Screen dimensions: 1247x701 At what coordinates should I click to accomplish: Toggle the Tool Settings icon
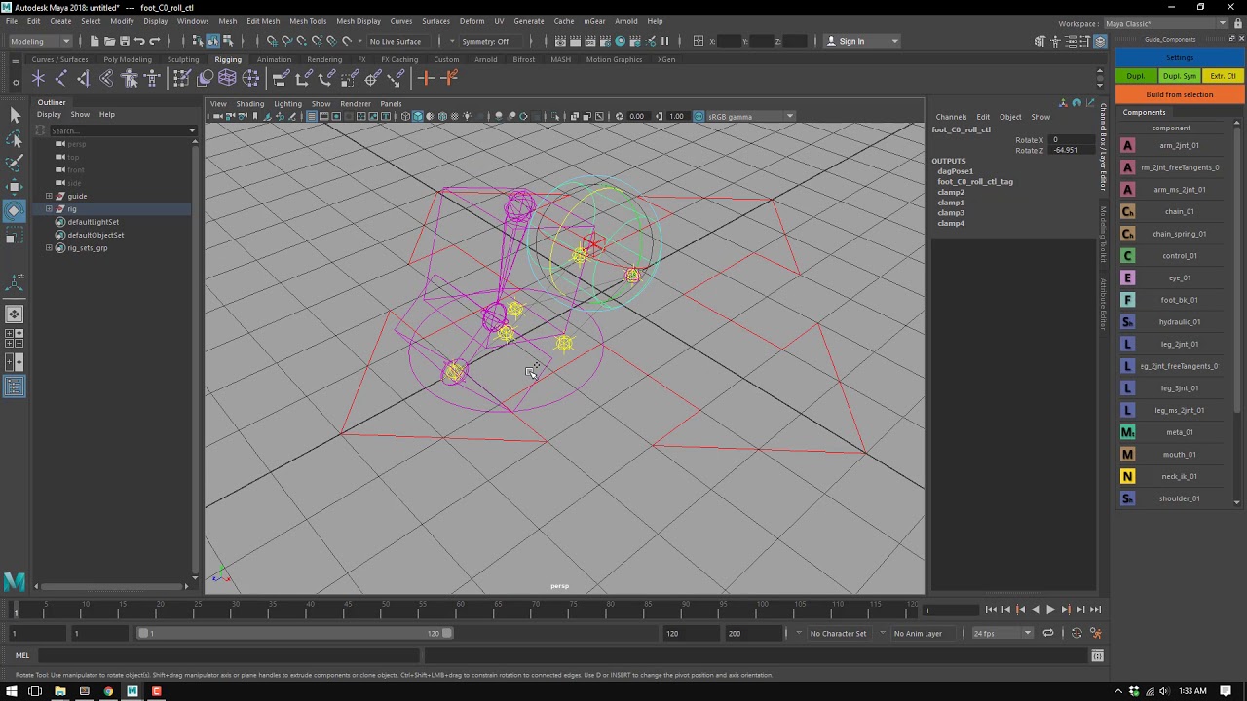(1085, 41)
